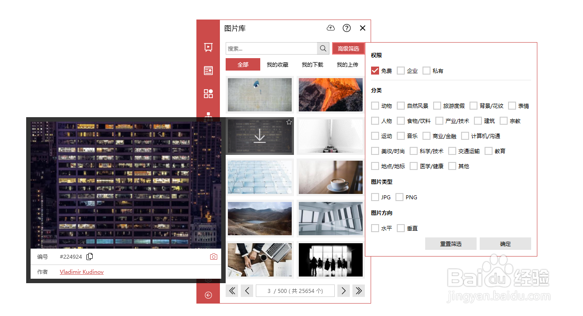Download the hovered building image
The height and width of the screenshot is (316, 583).
point(260,136)
